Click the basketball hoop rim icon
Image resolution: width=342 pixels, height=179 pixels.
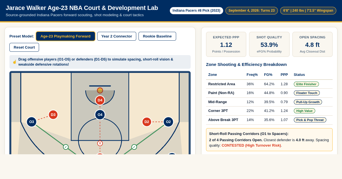100,90
